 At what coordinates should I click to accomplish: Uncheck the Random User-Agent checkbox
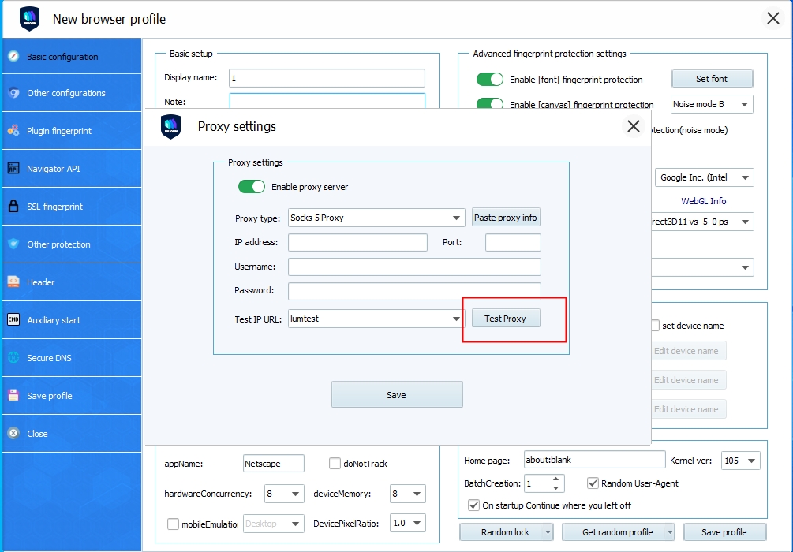pyautogui.click(x=593, y=483)
